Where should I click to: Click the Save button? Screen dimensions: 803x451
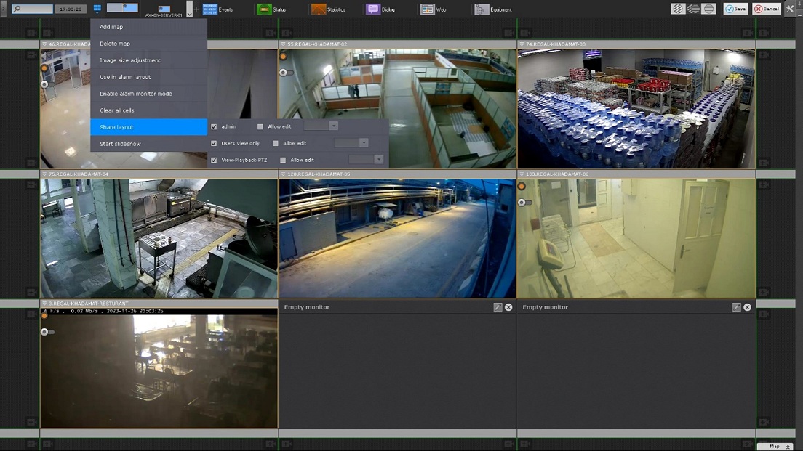[735, 9]
